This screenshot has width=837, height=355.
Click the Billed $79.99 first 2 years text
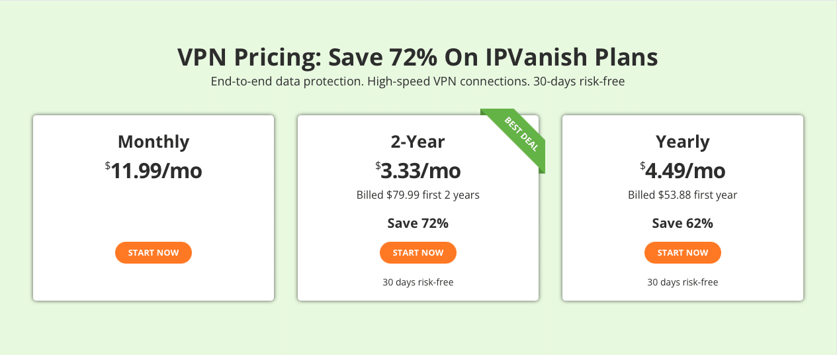(x=418, y=195)
